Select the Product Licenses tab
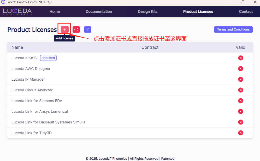The height and width of the screenshot is (161, 260). pyautogui.click(x=198, y=11)
